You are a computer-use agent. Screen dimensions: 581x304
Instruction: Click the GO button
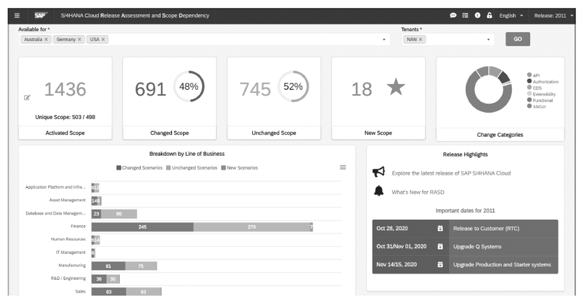[517, 39]
